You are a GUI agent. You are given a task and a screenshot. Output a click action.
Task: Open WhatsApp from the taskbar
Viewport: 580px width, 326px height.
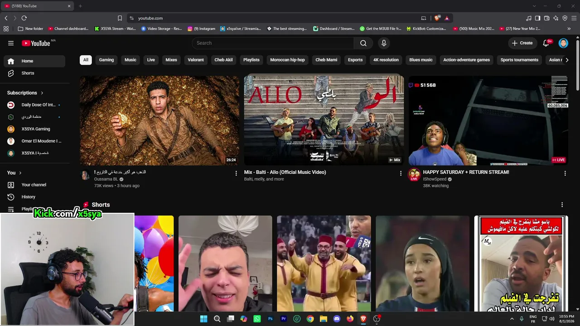click(x=257, y=319)
